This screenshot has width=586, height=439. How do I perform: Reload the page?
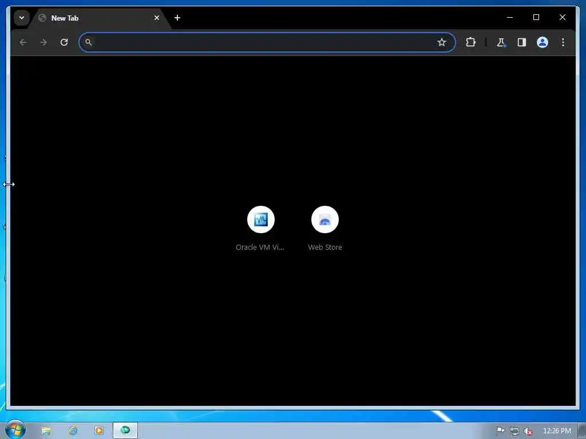click(x=64, y=42)
